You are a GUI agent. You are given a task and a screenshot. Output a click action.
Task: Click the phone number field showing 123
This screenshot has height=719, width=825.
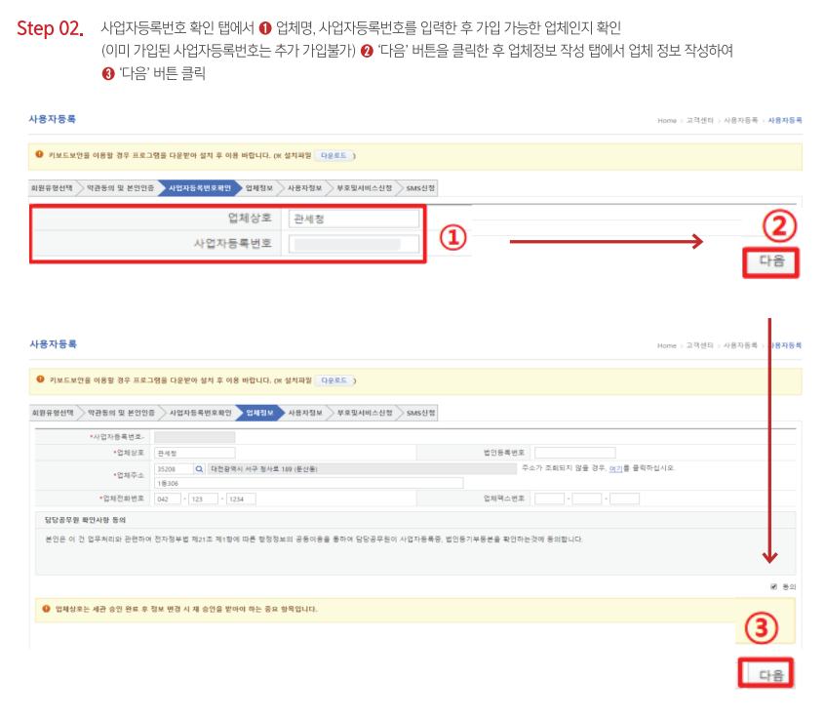tap(204, 499)
